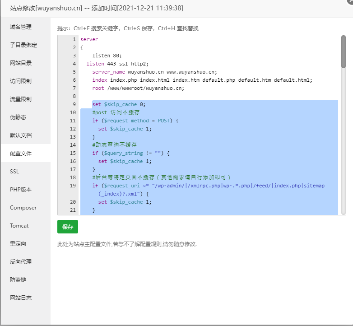Click line 1 'server' in the editor
This screenshot has width=353, height=326.
tap(89, 39)
